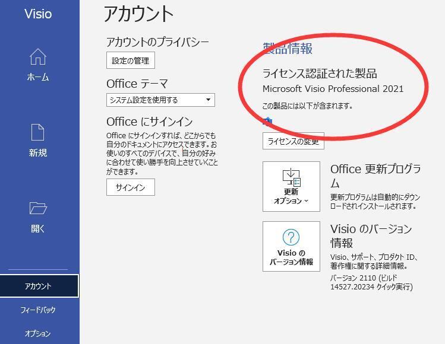Open the Office テーマ dropdown
Image resolution: width=445 pixels, height=344 pixels.
tap(160, 100)
